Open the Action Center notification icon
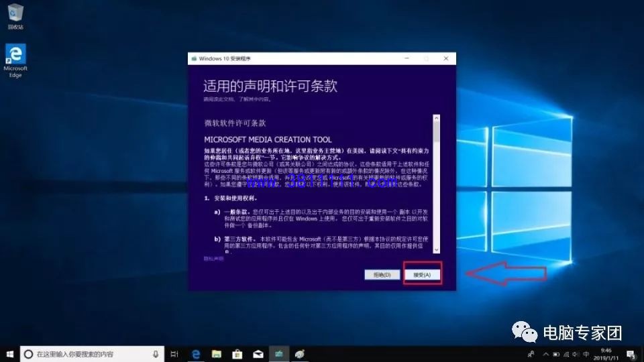Image resolution: width=644 pixels, height=362 pixels. pyautogui.click(x=631, y=354)
